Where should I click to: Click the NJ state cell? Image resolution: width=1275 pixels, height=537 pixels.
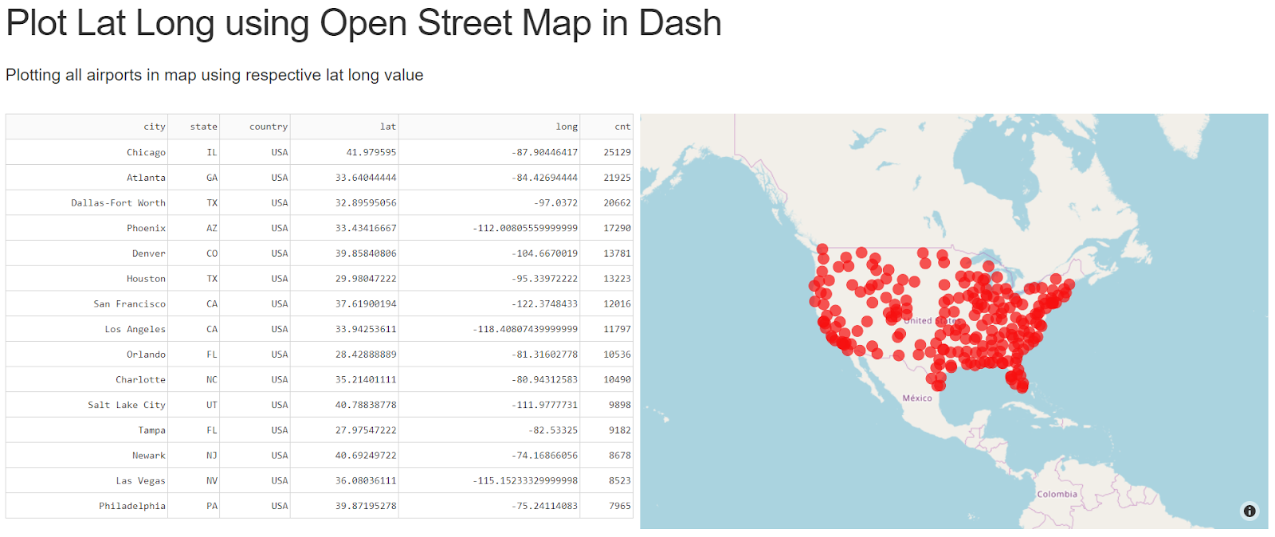click(x=194, y=456)
